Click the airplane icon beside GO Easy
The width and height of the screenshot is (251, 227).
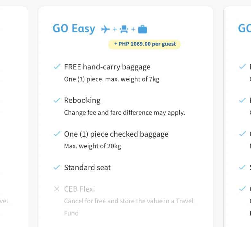(105, 30)
